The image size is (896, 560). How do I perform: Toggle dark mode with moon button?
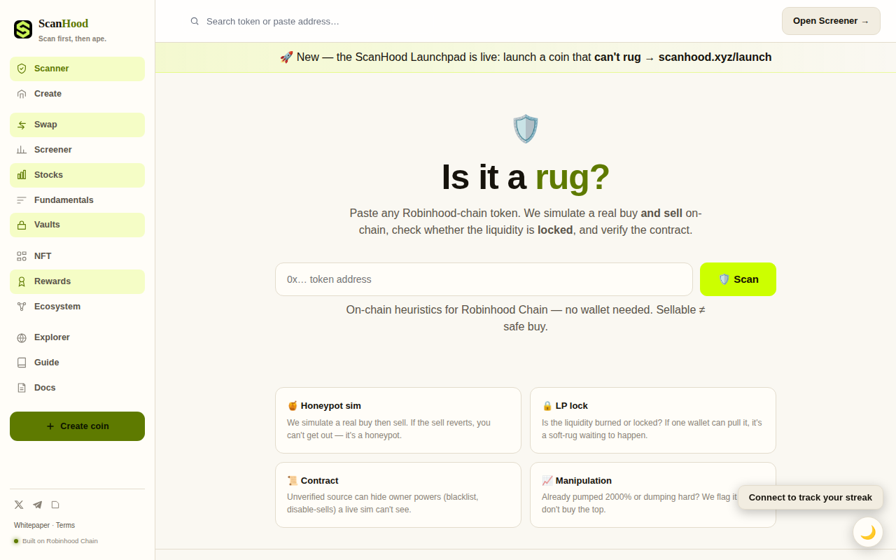[868, 532]
